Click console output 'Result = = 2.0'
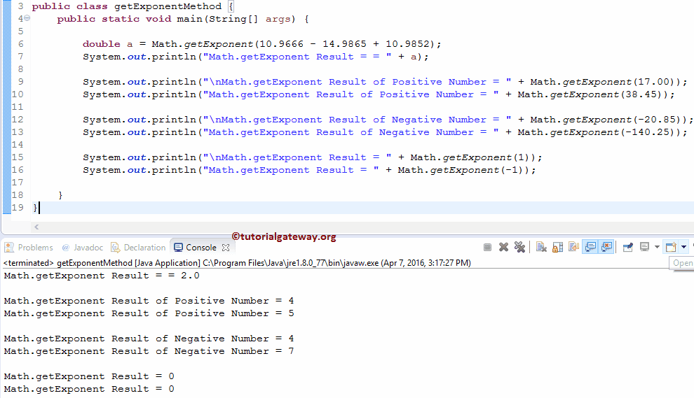Screen dimensions: 694x398 pyautogui.click(x=156, y=276)
